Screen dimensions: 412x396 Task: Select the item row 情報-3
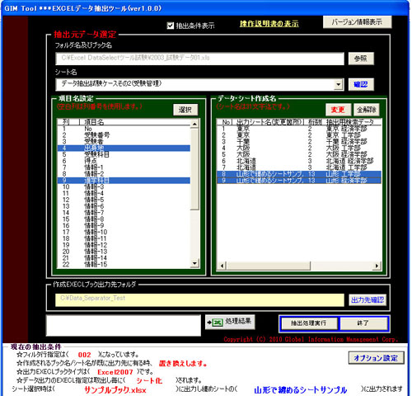124,186
